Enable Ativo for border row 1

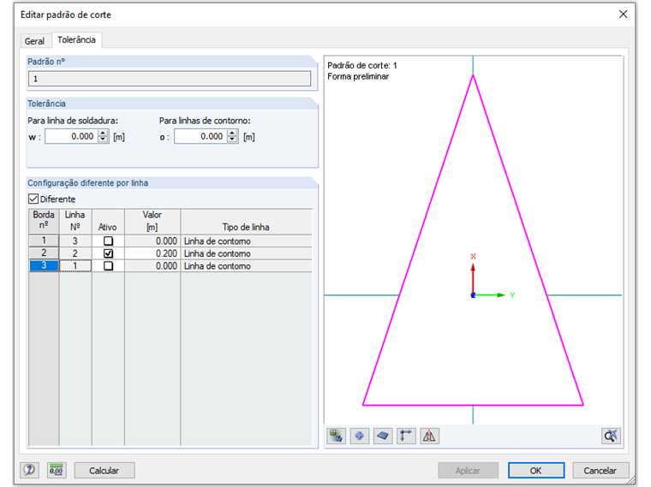coord(109,241)
